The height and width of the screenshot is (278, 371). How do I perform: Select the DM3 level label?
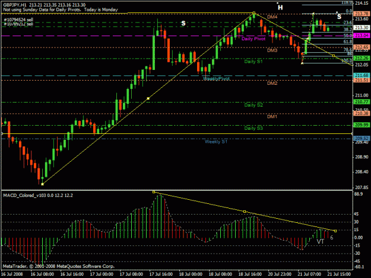coord(272,50)
